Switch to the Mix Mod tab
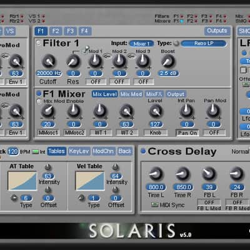Image resolution: width=250 pixels, height=250 pixels. click(131, 94)
